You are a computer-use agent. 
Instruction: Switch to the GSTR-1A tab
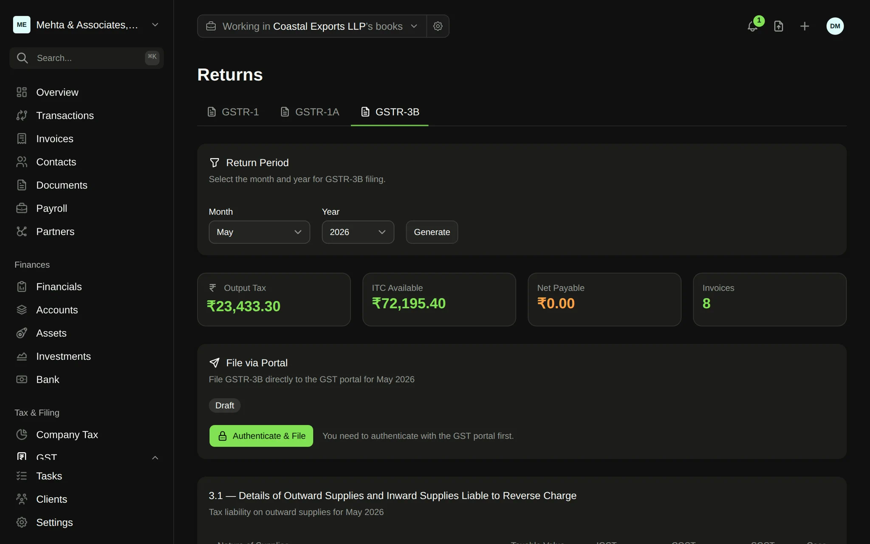tap(310, 112)
